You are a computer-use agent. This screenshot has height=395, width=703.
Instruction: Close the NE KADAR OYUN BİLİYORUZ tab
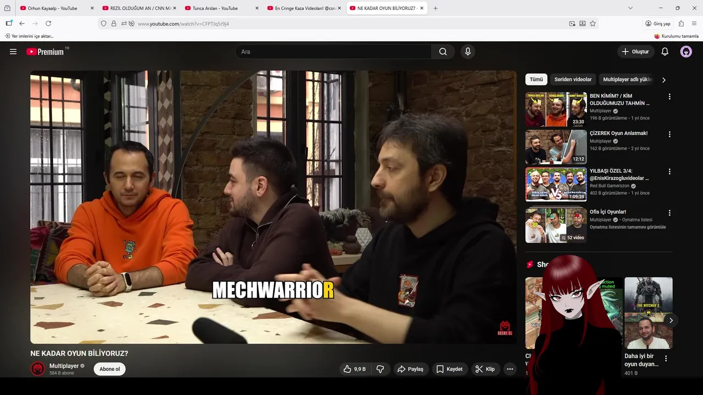[422, 8]
